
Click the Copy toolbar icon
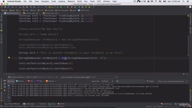(23, 7)
